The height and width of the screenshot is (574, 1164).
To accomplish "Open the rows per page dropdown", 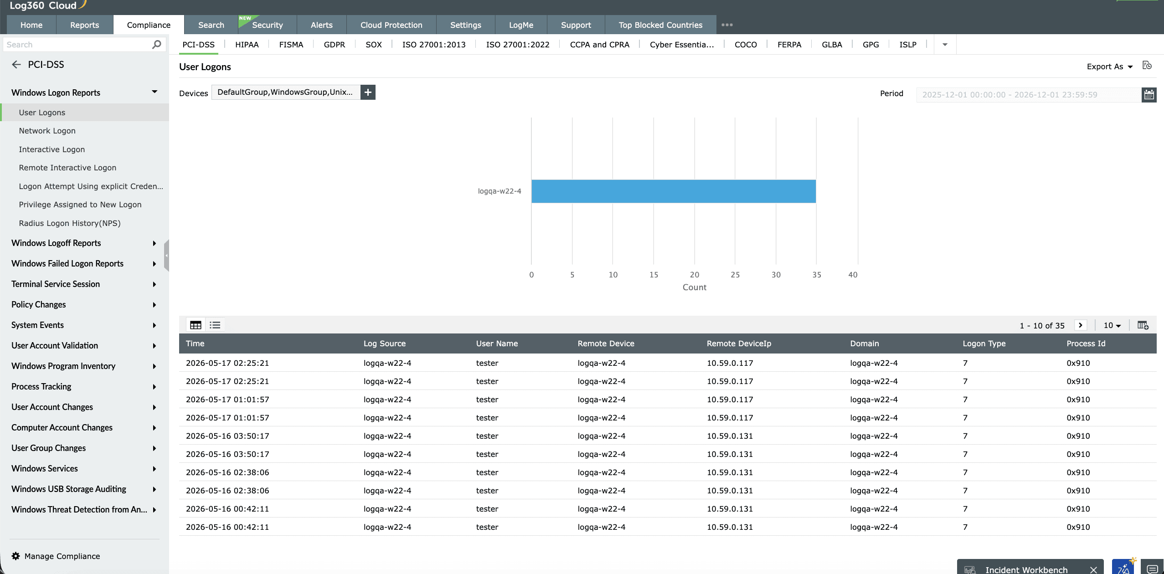I will click(1112, 325).
